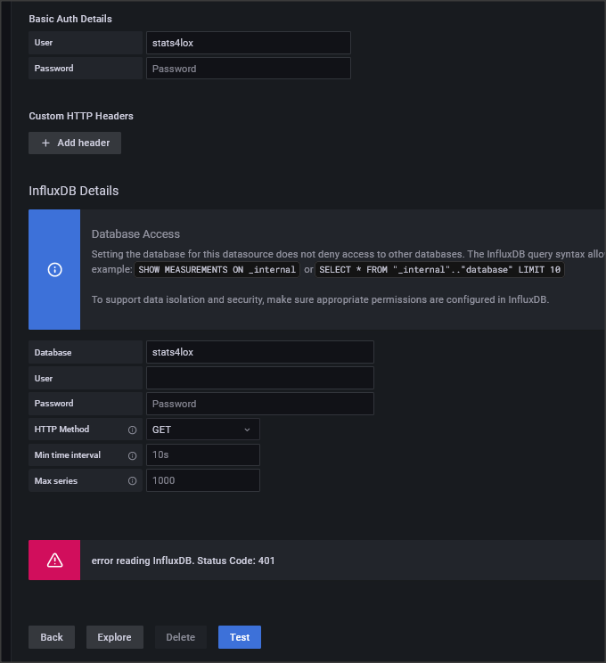Focus the Max series field
606x663 pixels.
(x=203, y=480)
